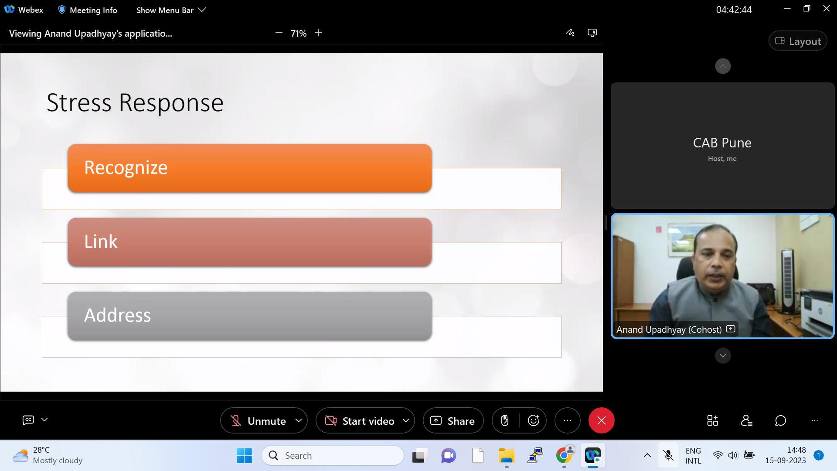
Task: Open the Apps panel icon
Action: (x=712, y=420)
